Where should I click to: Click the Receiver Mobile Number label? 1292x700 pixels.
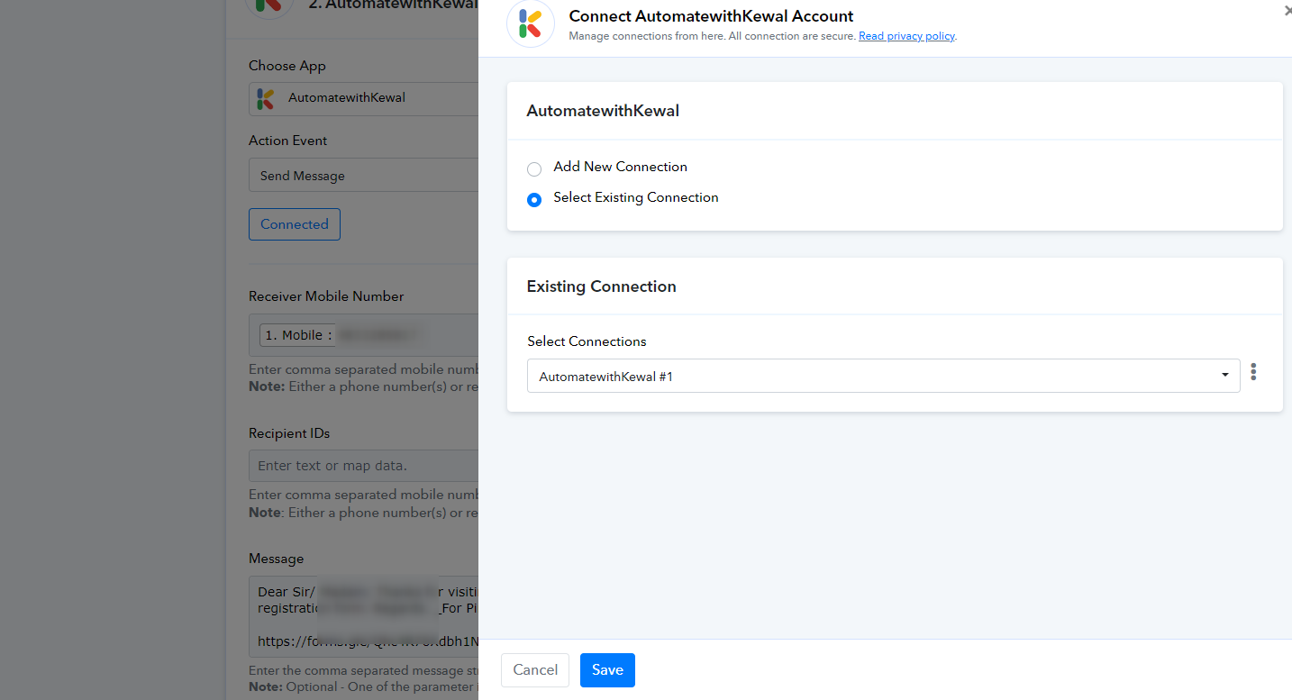pyautogui.click(x=326, y=296)
